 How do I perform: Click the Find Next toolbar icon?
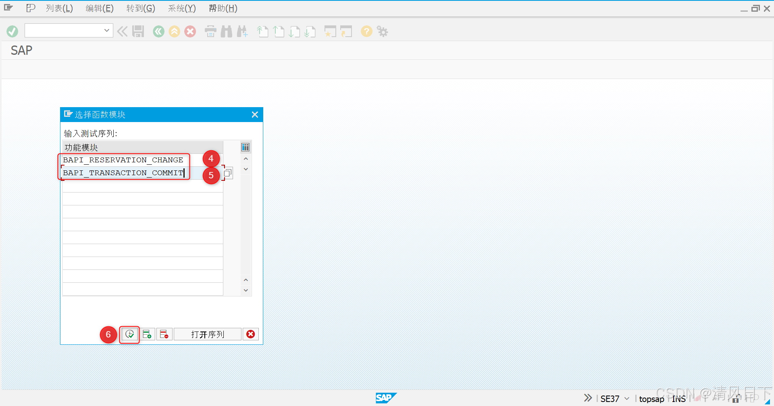point(242,31)
